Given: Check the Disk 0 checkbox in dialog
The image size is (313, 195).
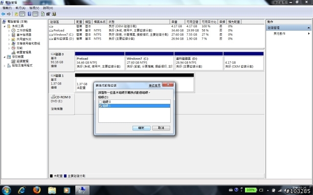Looking at the screenshot, I should (x=100, y=102).
